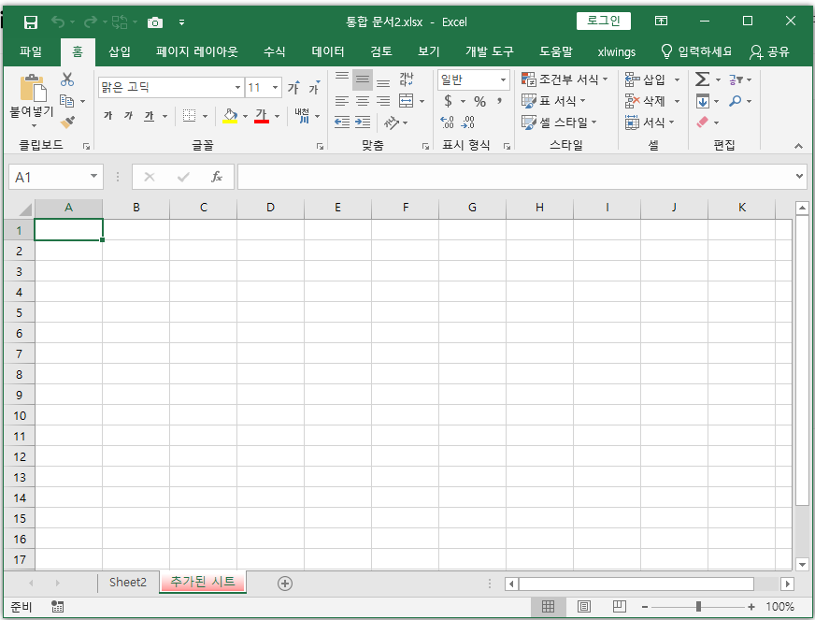The image size is (815, 620).
Task: Click the wrap text icon
Action: point(406,79)
